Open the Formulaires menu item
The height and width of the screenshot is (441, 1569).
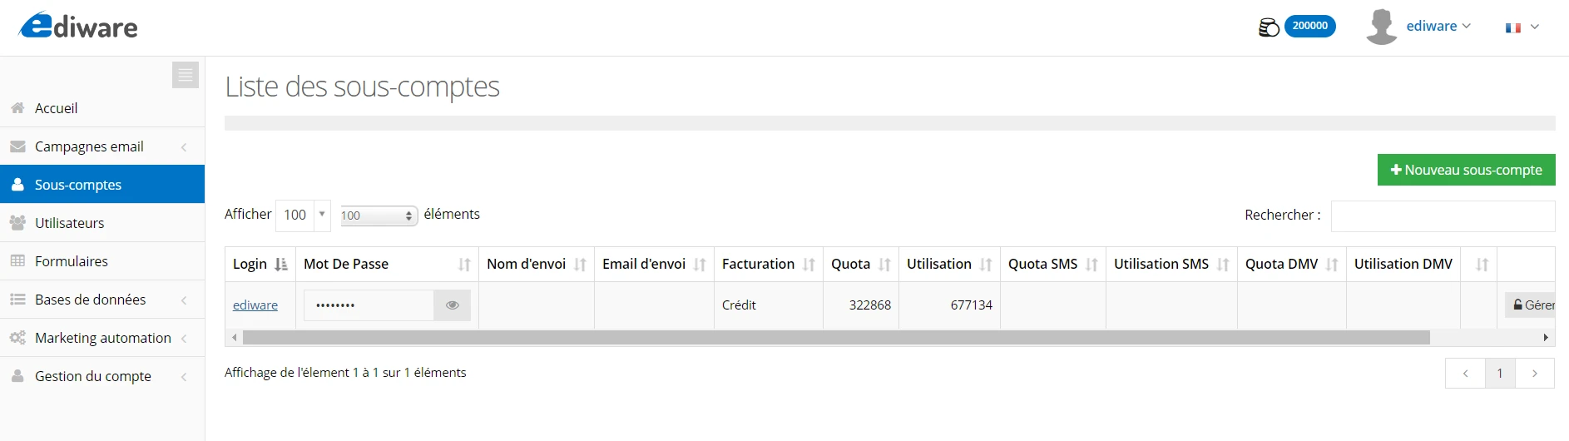[x=102, y=261]
